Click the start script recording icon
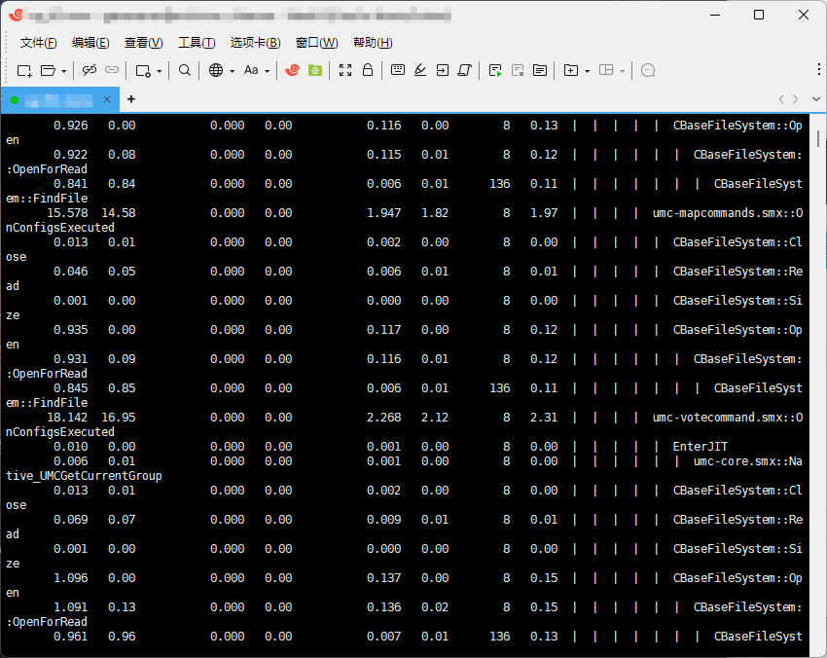Viewport: 827px width, 658px height. [495, 70]
